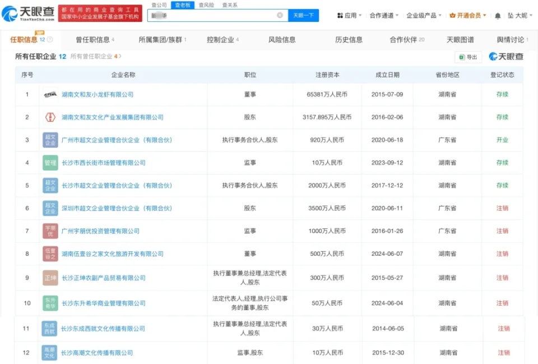Click the 长沙东成西就 logo tile

tap(49, 329)
